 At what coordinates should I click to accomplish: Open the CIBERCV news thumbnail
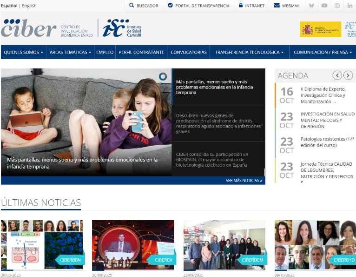coord(133,244)
